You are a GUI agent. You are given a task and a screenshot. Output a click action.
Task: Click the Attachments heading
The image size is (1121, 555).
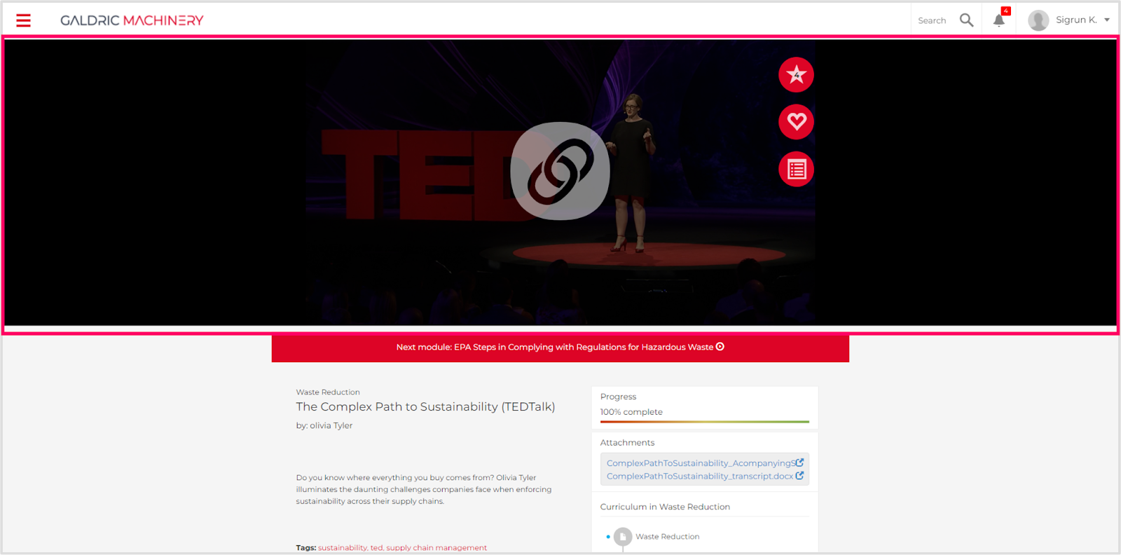tap(627, 443)
